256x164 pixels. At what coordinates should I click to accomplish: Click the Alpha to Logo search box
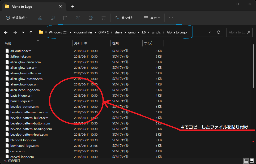(x=239, y=32)
